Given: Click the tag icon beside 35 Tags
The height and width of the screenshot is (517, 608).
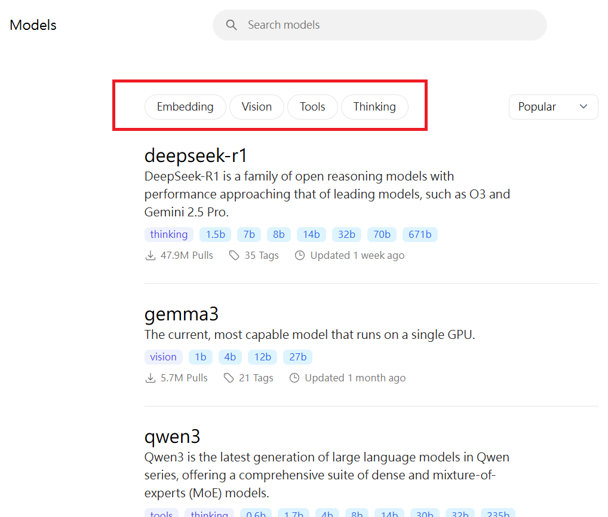Looking at the screenshot, I should click(234, 255).
